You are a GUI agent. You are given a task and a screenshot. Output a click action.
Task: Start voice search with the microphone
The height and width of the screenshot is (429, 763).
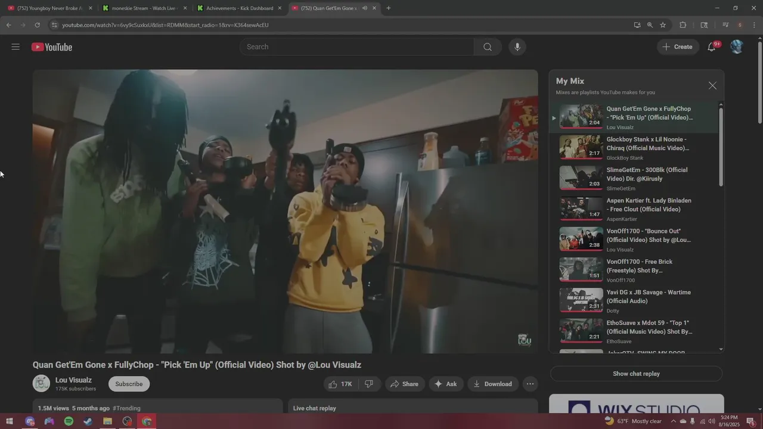(517, 47)
